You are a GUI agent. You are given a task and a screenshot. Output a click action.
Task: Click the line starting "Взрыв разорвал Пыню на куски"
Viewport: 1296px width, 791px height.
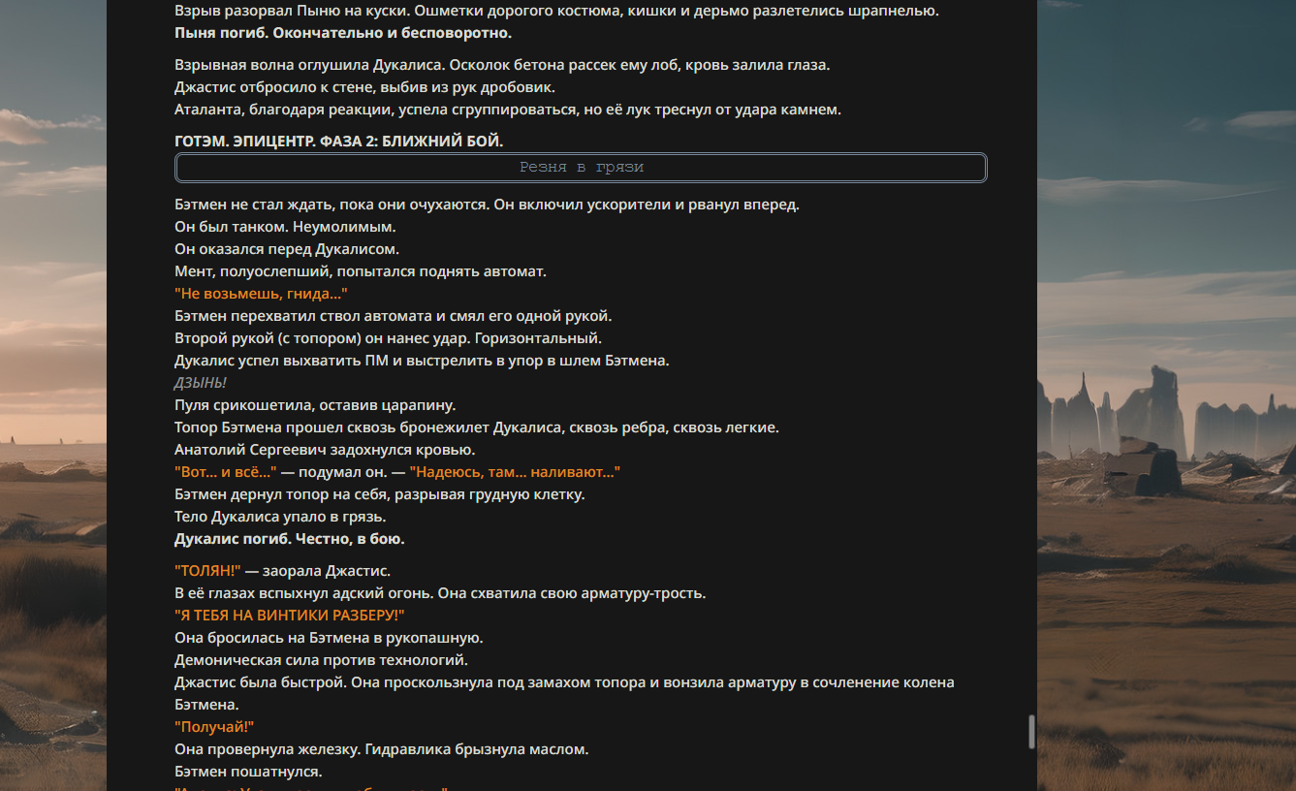[x=556, y=11]
